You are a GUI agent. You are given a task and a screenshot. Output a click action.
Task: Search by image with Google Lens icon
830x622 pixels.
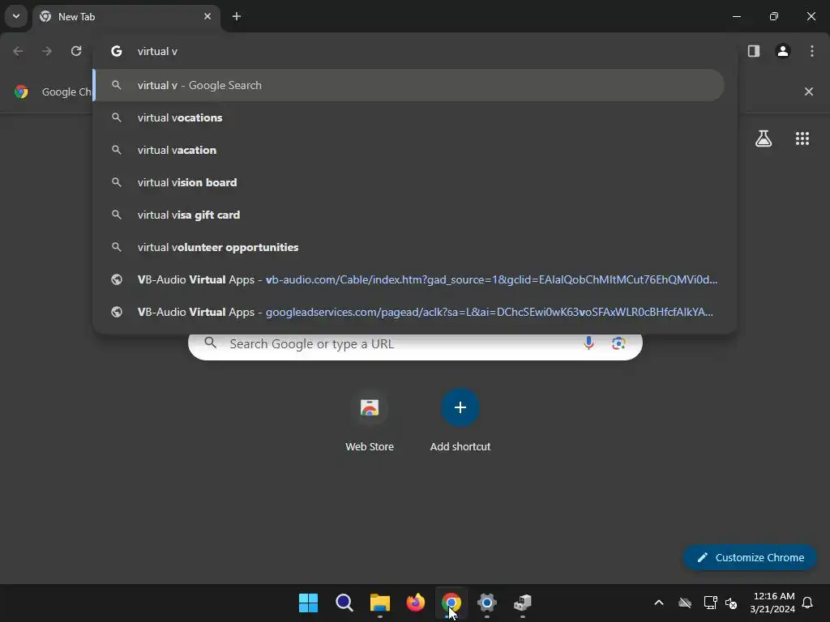tap(618, 343)
